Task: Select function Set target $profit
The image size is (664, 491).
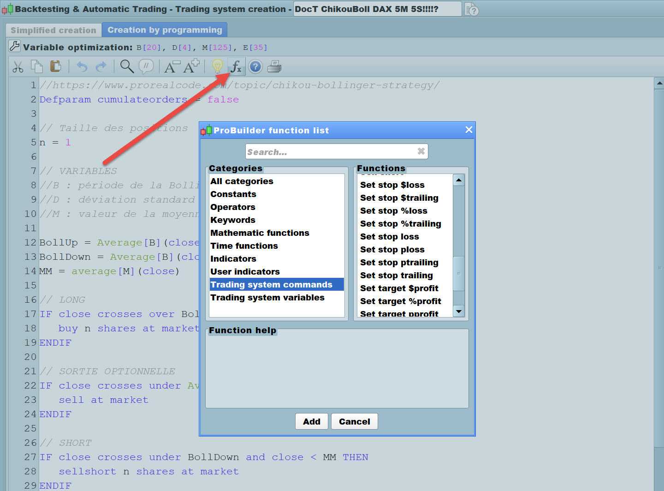Action: tap(405, 288)
